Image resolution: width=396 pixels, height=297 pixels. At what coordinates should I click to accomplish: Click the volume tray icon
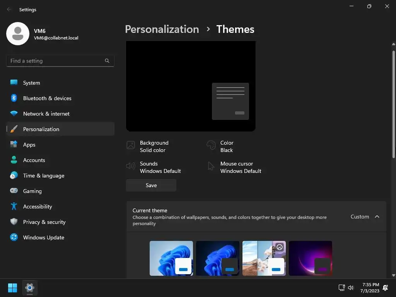[x=350, y=288]
